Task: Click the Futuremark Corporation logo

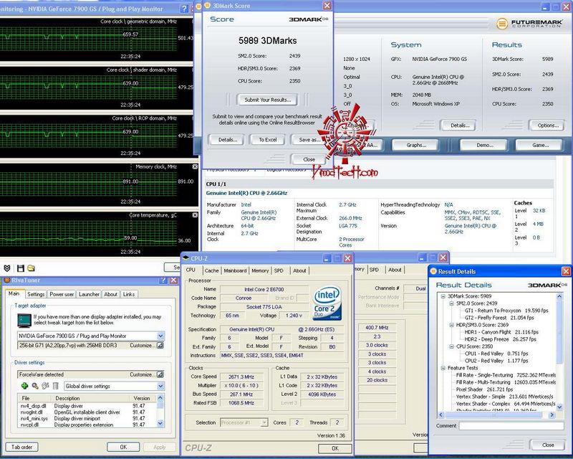Action: coord(529,24)
